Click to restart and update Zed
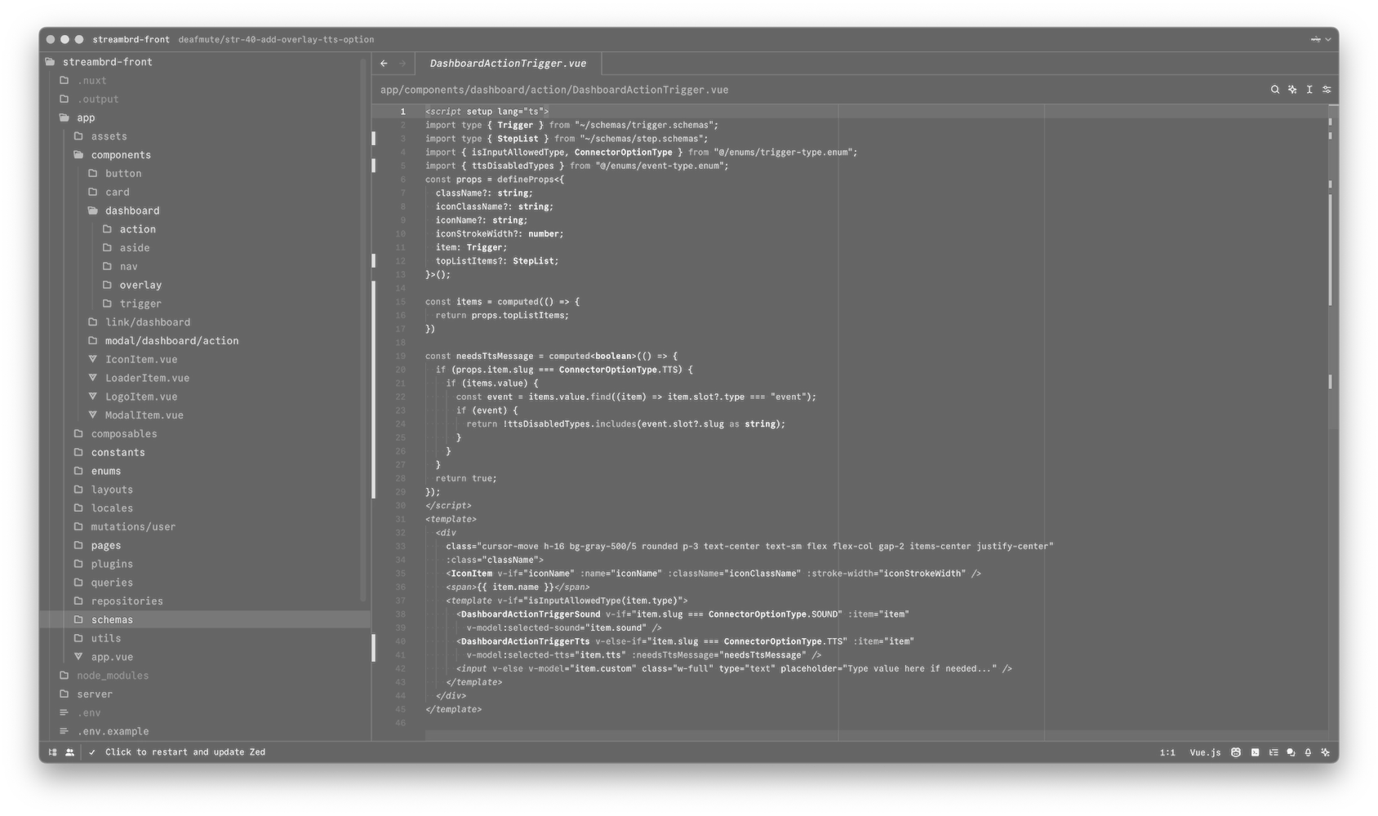1378x816 pixels. pos(185,752)
